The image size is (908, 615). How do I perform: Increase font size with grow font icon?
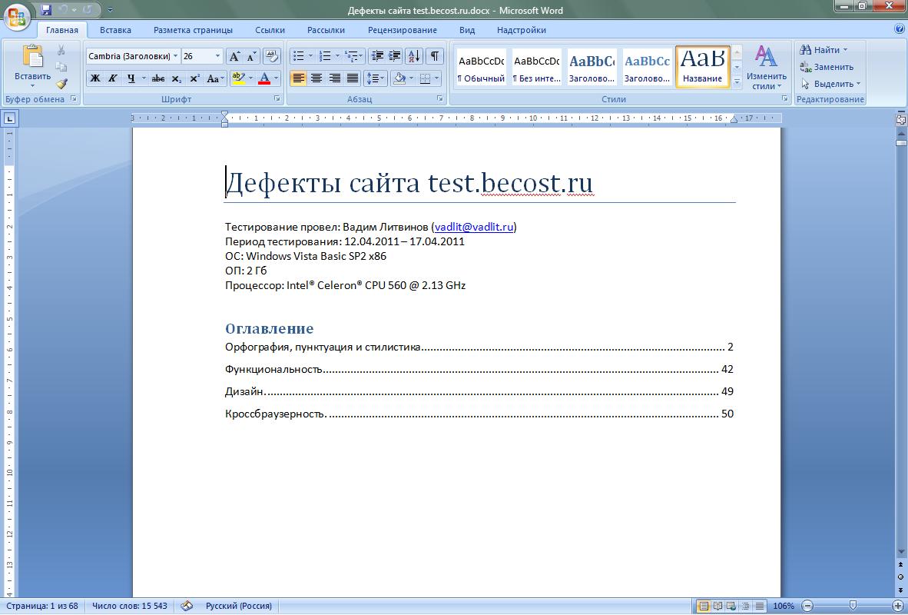click(x=234, y=56)
